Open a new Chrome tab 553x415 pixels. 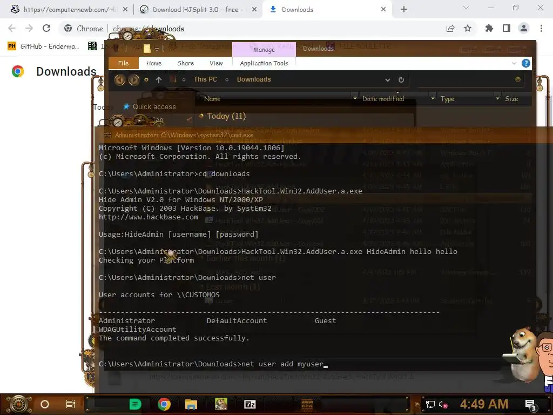pyautogui.click(x=404, y=10)
